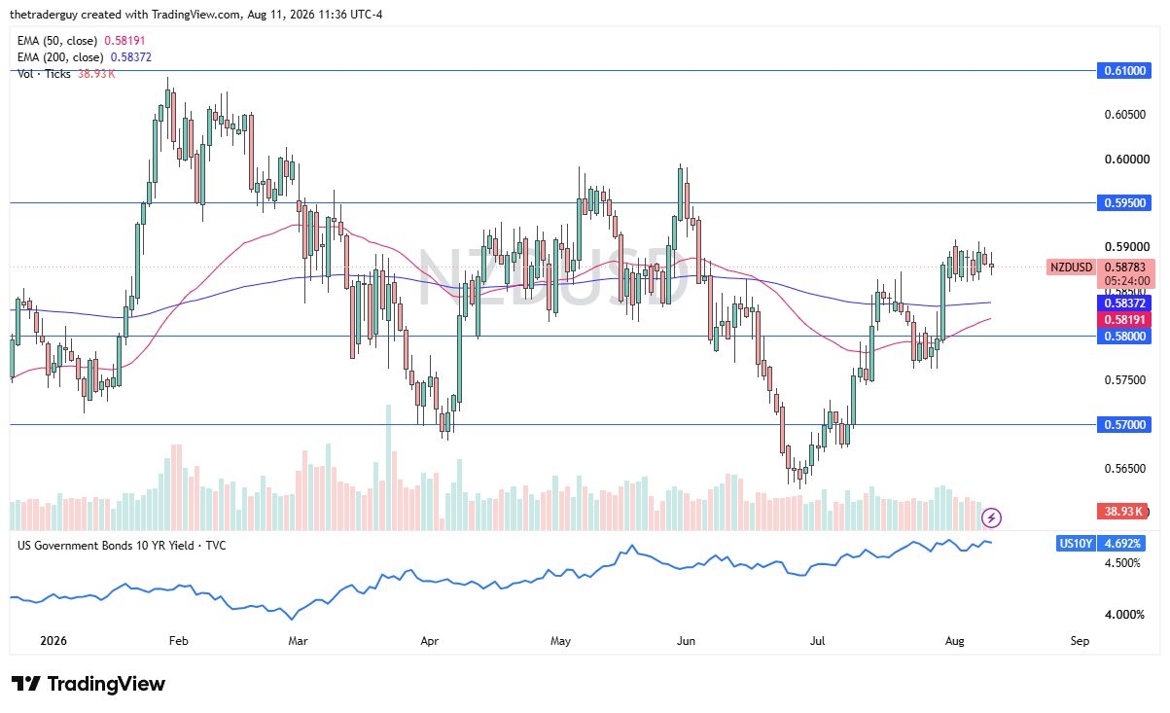This screenshot has width=1170, height=713.
Task: Click the Jun label on time axis
Action: tap(687, 642)
